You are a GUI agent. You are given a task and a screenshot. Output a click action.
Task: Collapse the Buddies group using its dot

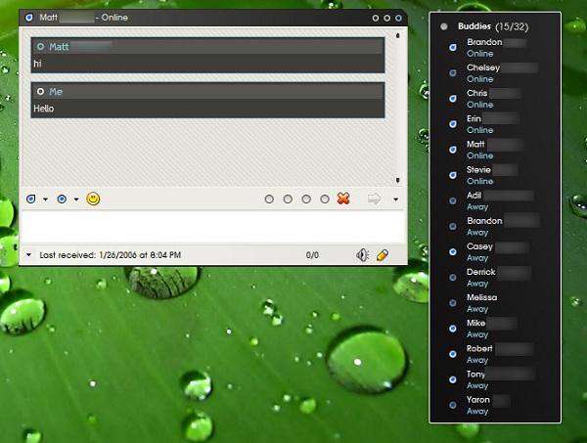(444, 26)
